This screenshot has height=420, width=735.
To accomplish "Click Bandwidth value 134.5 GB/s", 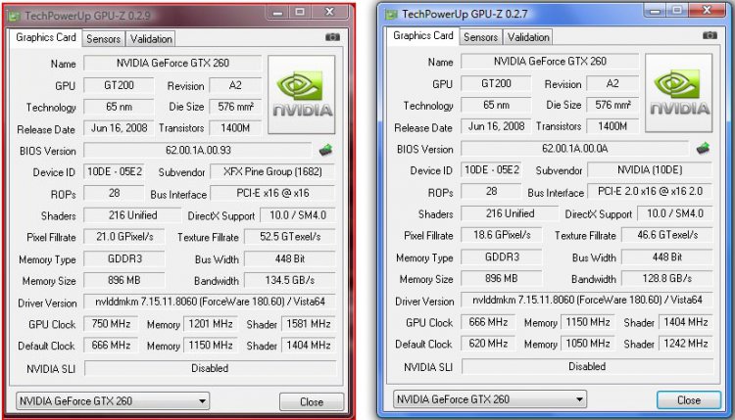I will 290,280.
